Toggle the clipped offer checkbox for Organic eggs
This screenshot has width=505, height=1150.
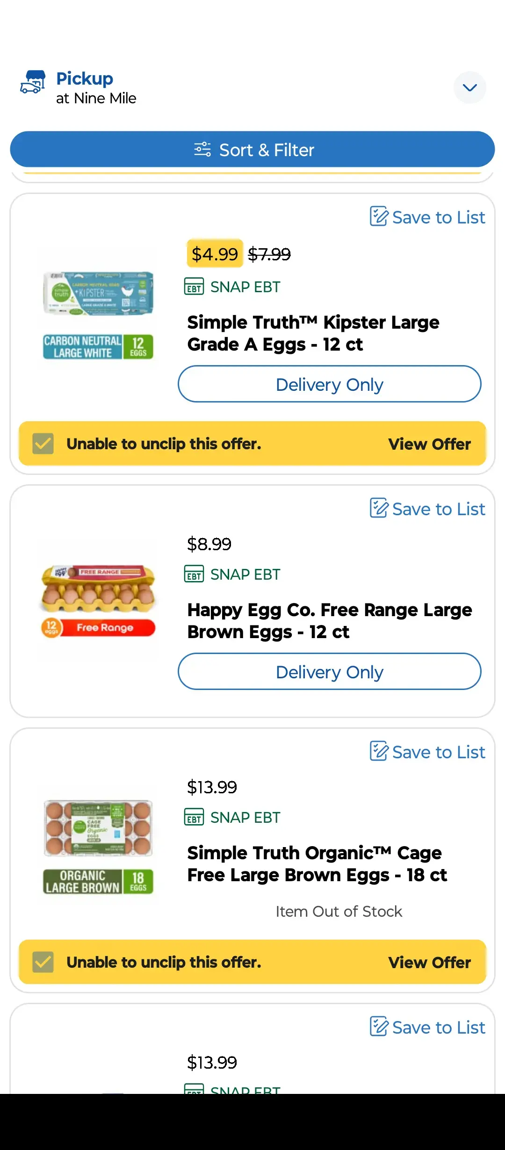click(x=43, y=962)
